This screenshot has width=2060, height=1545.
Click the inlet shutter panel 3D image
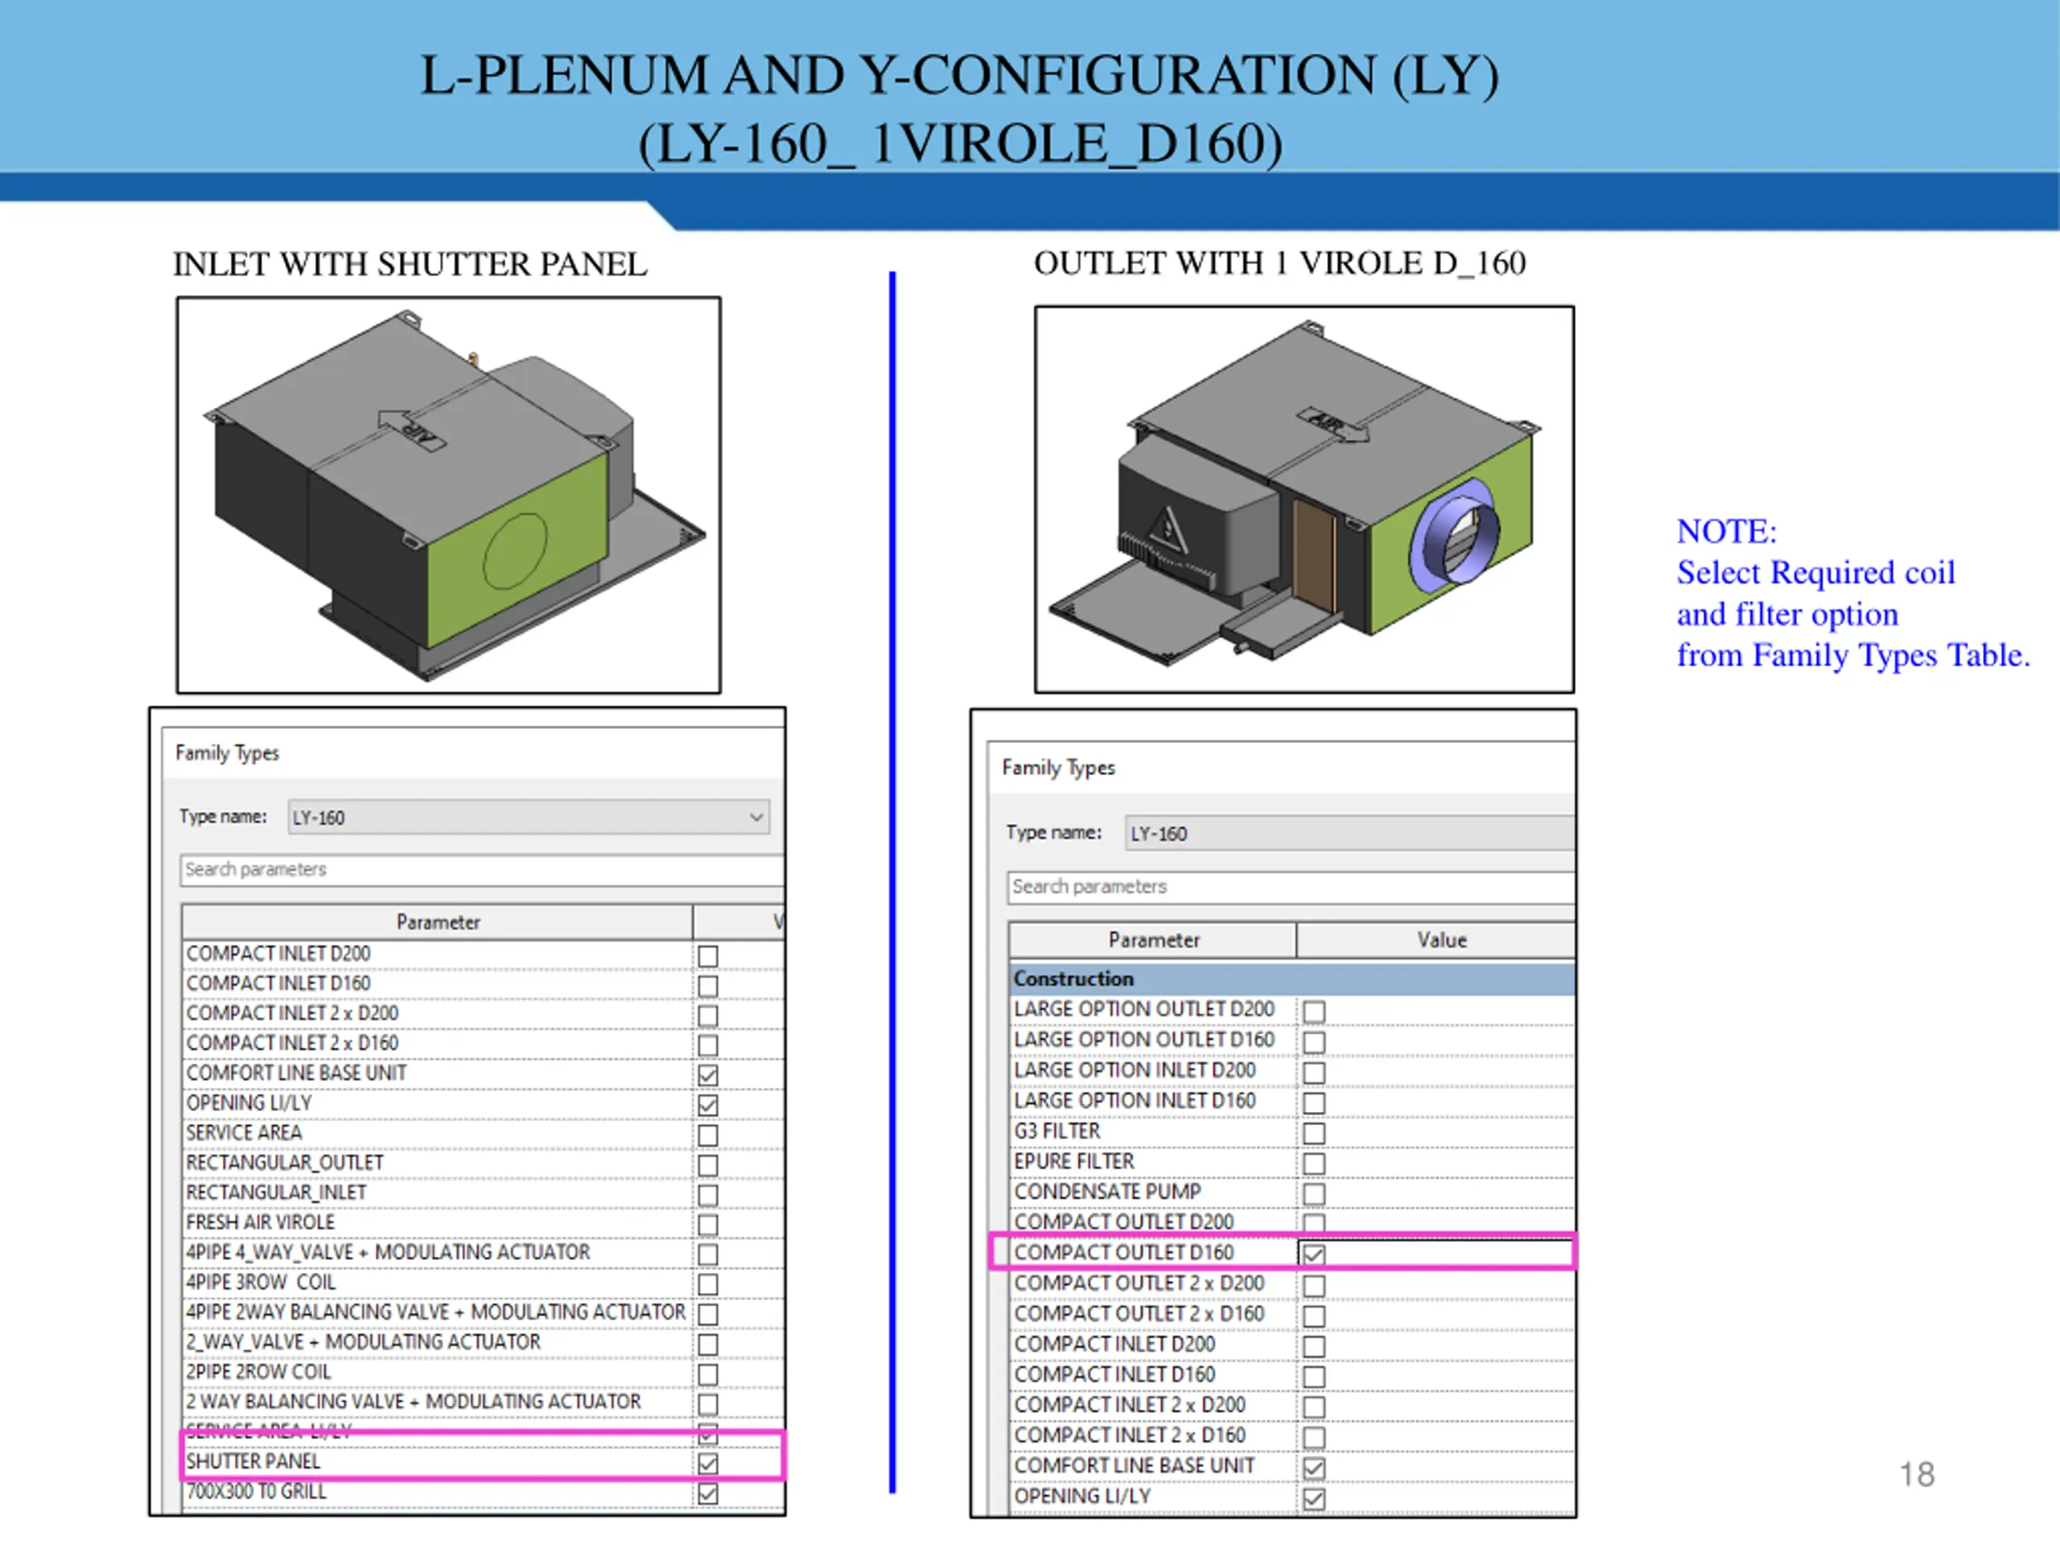(448, 496)
